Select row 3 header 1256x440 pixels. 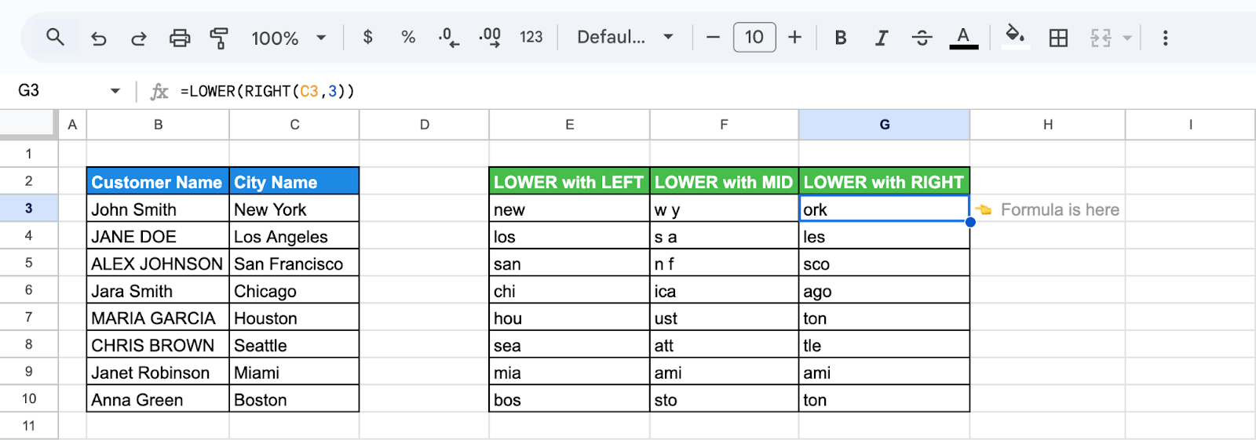tap(29, 208)
